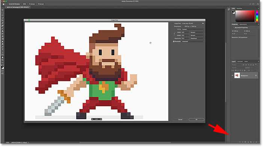Viewport: 263px width, 147px height.
Task: Select the Rectangular Marquee tool
Action: tap(2, 12)
